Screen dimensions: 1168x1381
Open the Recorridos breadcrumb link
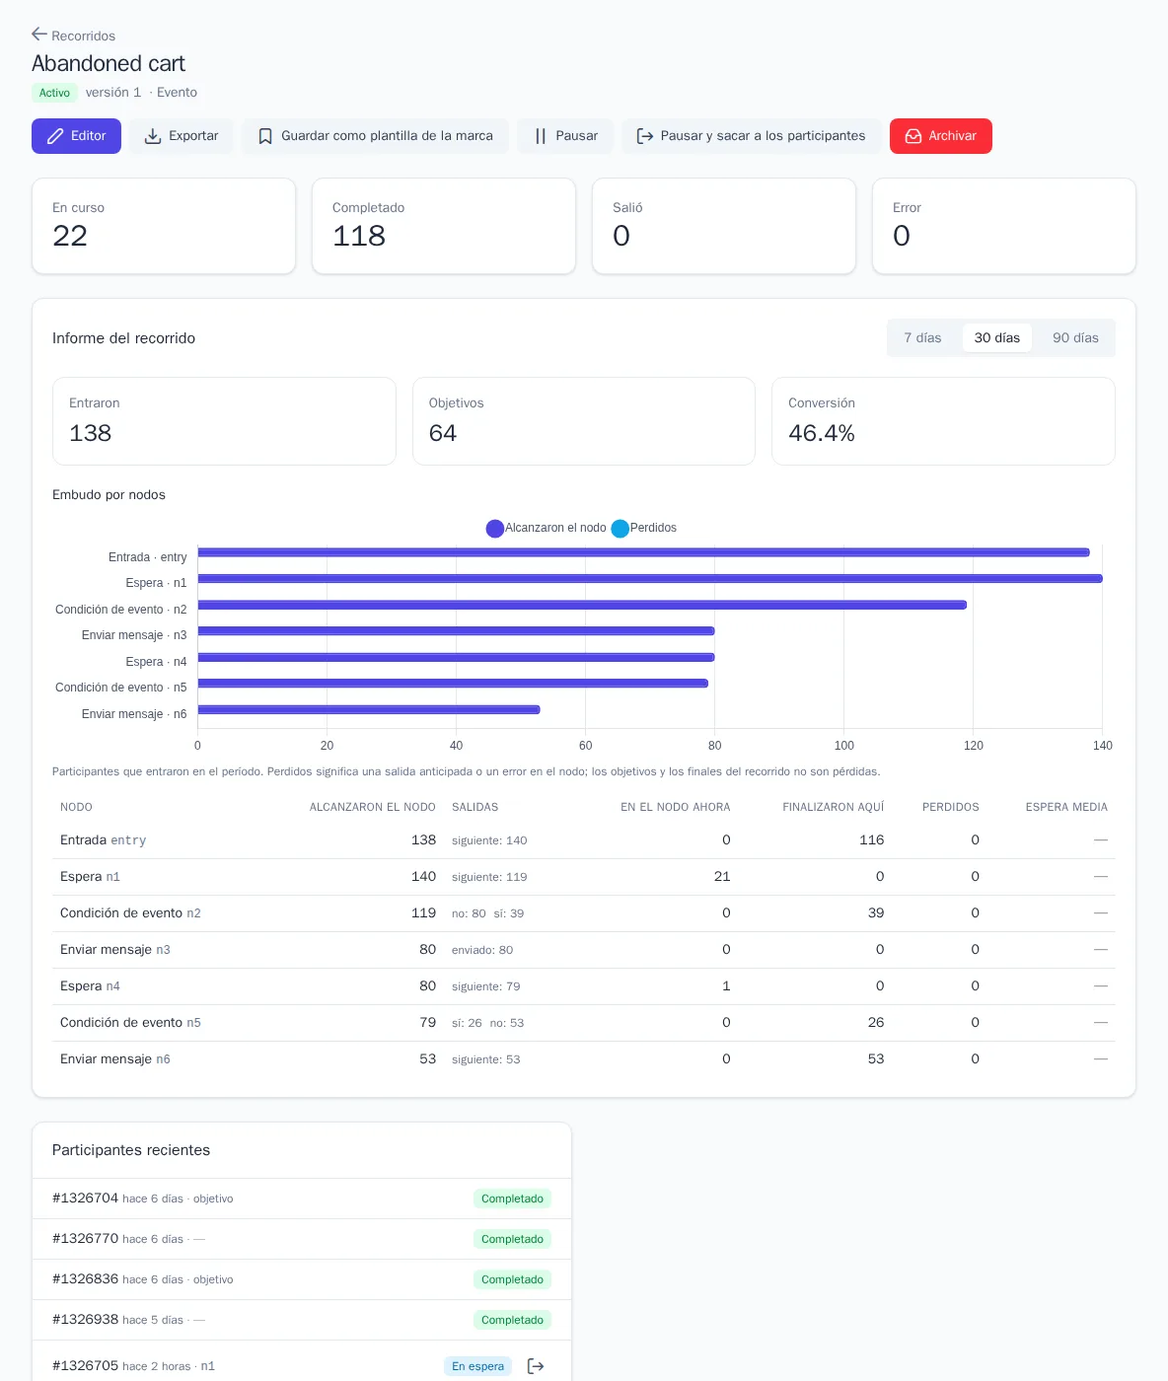[x=83, y=36]
